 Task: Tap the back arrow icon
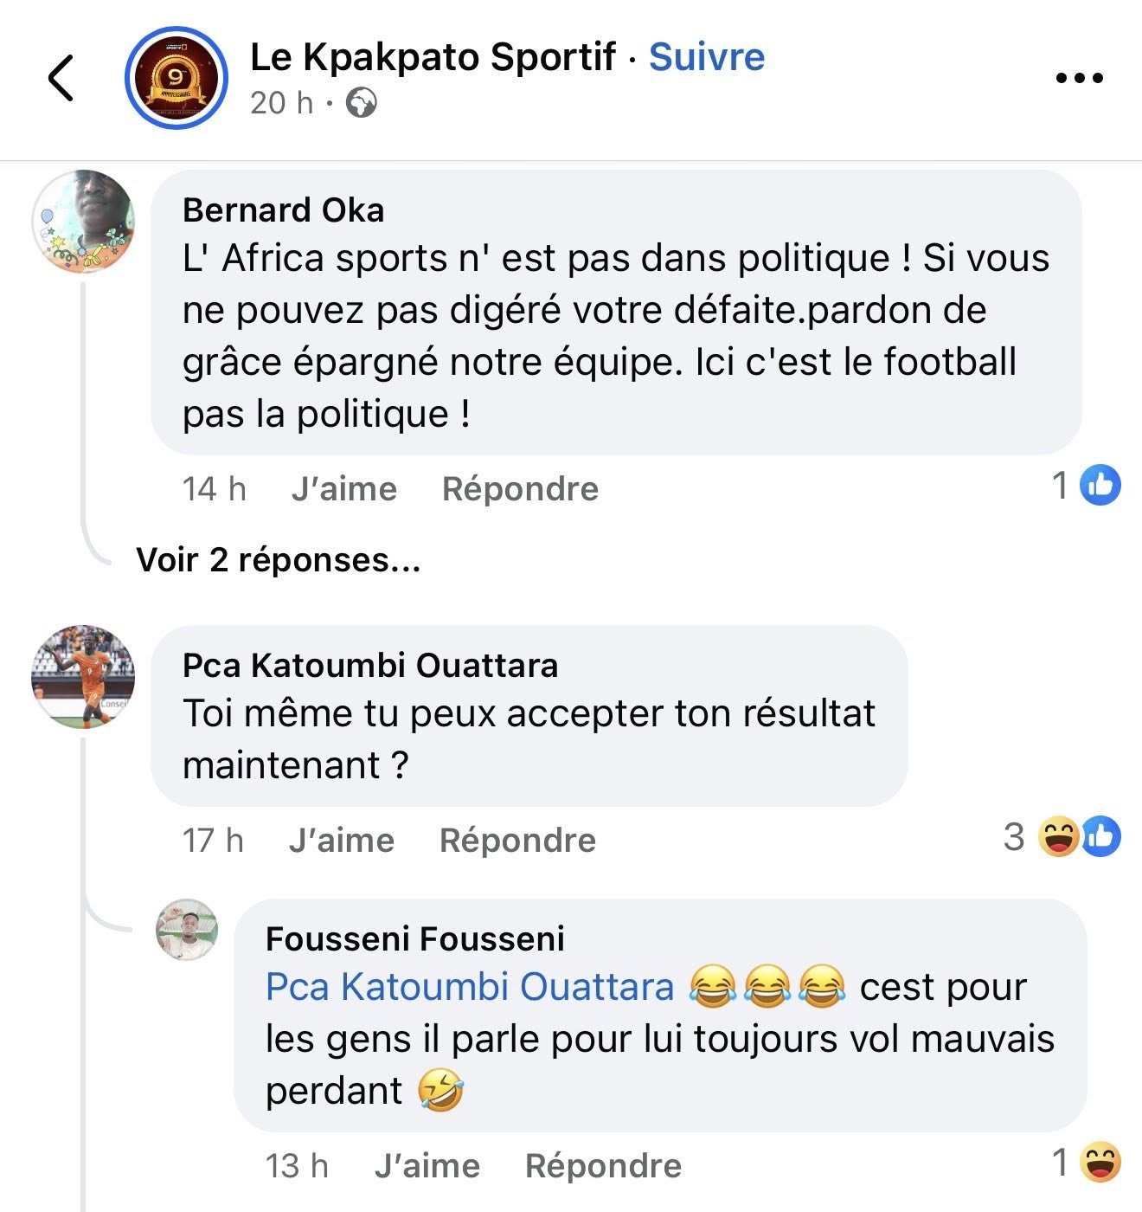pyautogui.click(x=61, y=79)
